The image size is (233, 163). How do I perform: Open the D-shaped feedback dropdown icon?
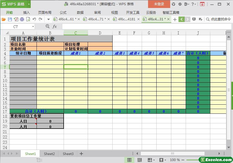[x=187, y=4]
